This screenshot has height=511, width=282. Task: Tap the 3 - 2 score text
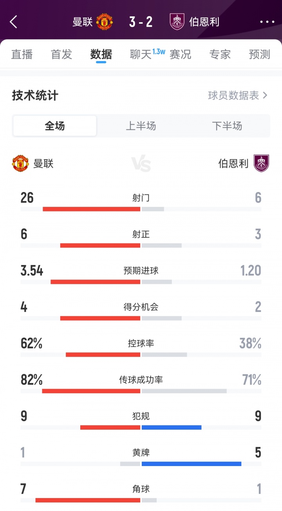point(141,22)
